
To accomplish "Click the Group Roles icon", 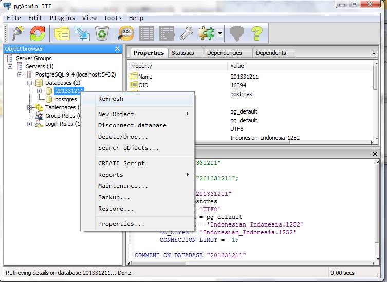I will point(39,116).
